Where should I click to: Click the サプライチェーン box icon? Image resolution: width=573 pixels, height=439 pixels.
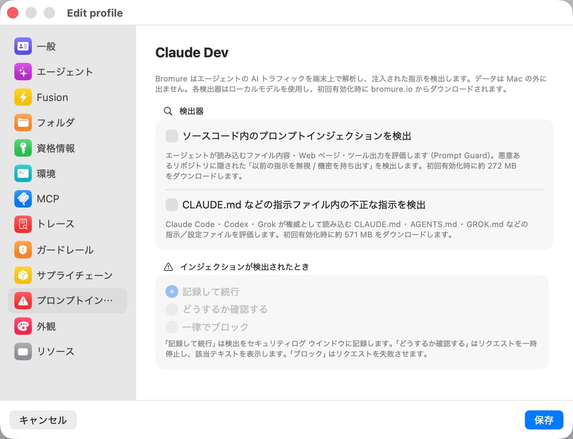pyautogui.click(x=23, y=275)
